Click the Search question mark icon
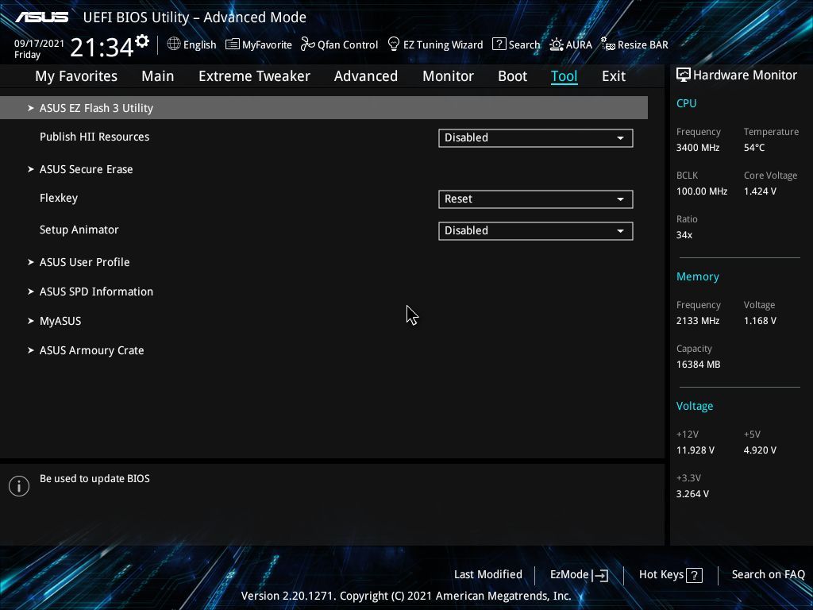Viewport: 813px width, 610px height. 499,44
